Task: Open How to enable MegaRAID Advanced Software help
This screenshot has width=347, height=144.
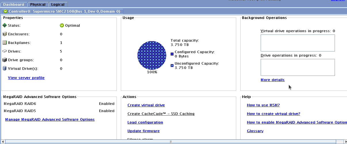Action: point(297,122)
